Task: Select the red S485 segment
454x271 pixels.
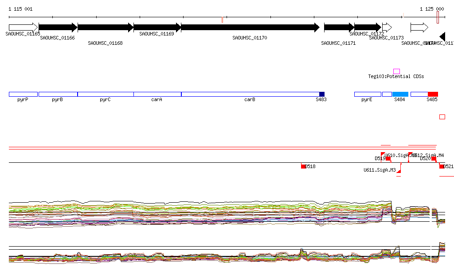Action: tap(433, 94)
